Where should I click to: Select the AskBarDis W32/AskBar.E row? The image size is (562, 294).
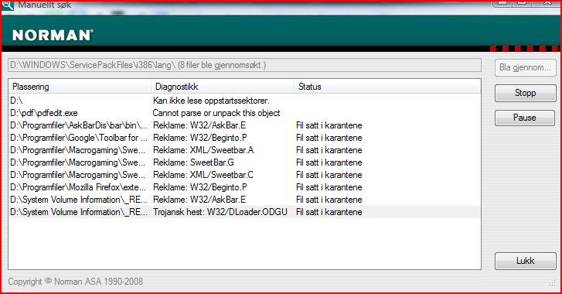coord(244,125)
